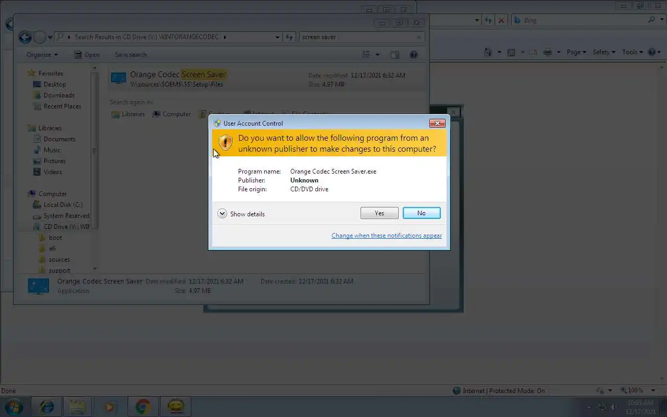Open 'Change when these notifications appear' link
The image size is (667, 417).
tap(387, 236)
